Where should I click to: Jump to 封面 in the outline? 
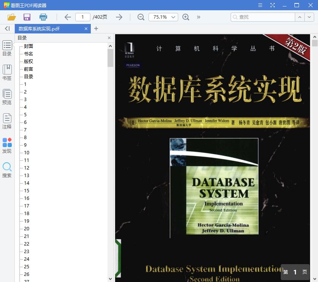coord(28,46)
